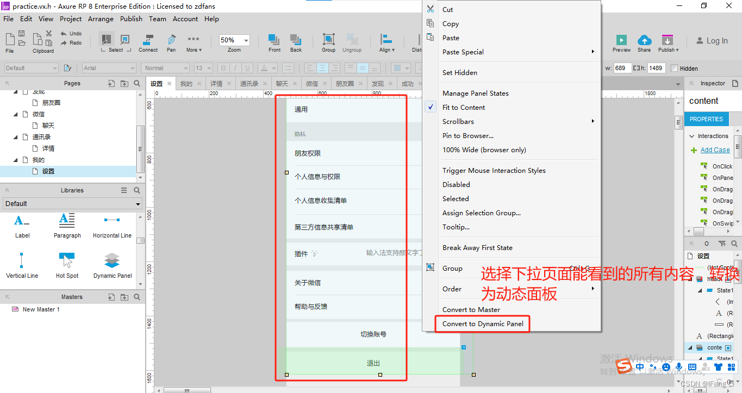Viewport: 742px width, 393px height.
Task: Toggle Fit to Content in context menu
Action: point(464,108)
